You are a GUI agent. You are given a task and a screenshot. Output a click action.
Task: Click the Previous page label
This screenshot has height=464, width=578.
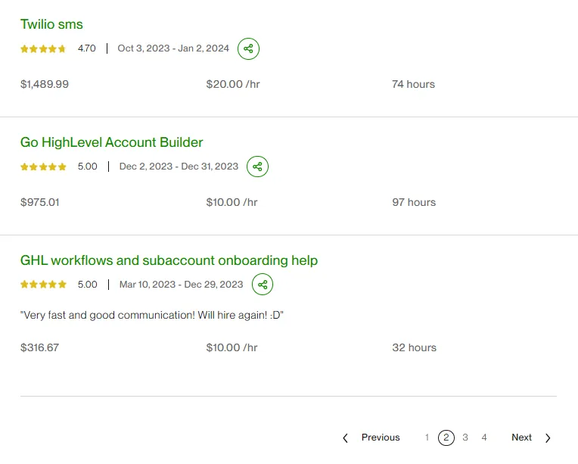click(x=381, y=438)
